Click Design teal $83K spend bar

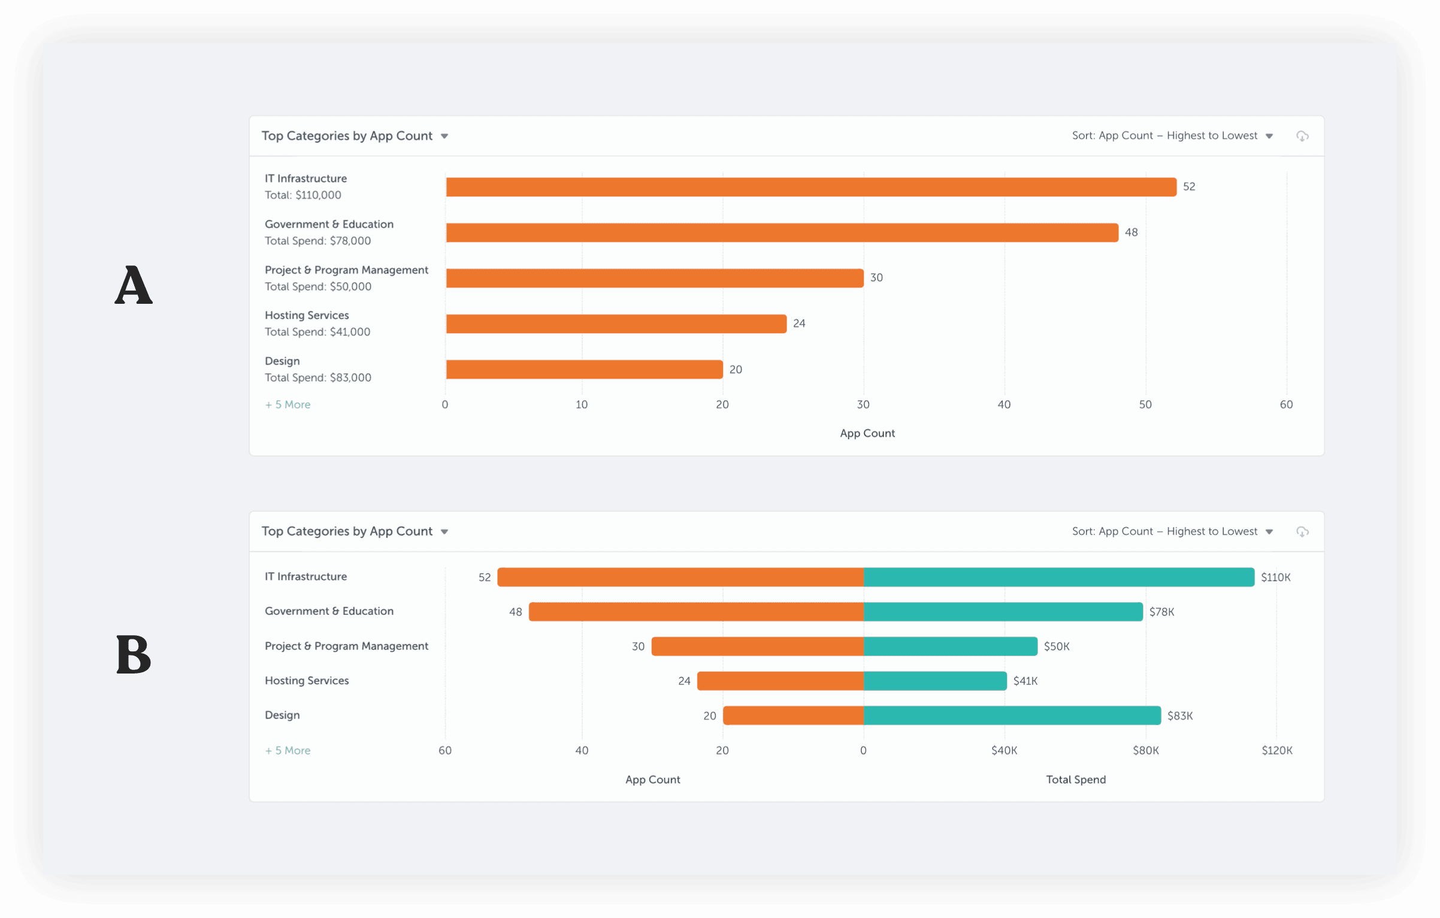pos(1012,715)
